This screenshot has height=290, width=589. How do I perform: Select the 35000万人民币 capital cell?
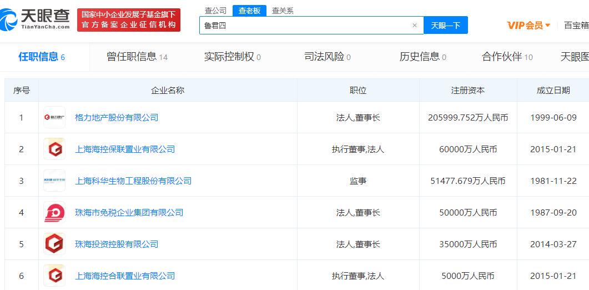pos(468,244)
